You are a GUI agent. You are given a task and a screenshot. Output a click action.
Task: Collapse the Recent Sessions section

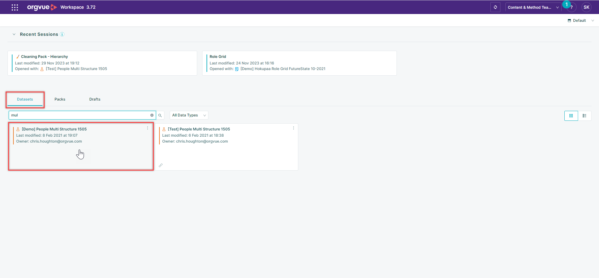pyautogui.click(x=14, y=34)
